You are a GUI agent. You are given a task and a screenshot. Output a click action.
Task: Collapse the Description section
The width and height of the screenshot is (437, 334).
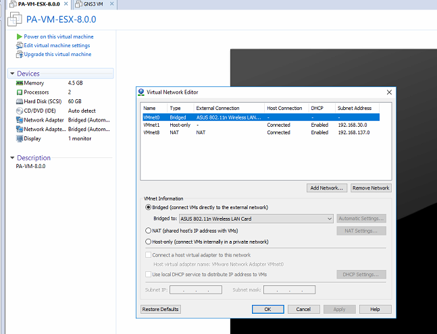pos(11,158)
